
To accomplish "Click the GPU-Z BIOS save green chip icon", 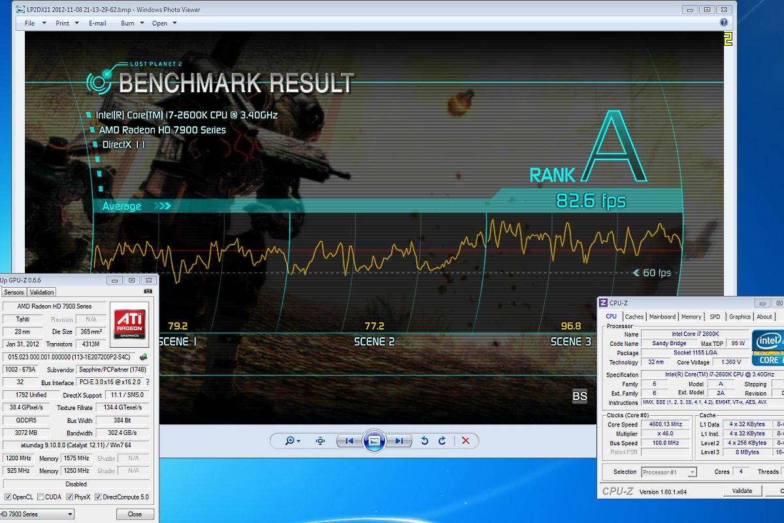I will (144, 357).
